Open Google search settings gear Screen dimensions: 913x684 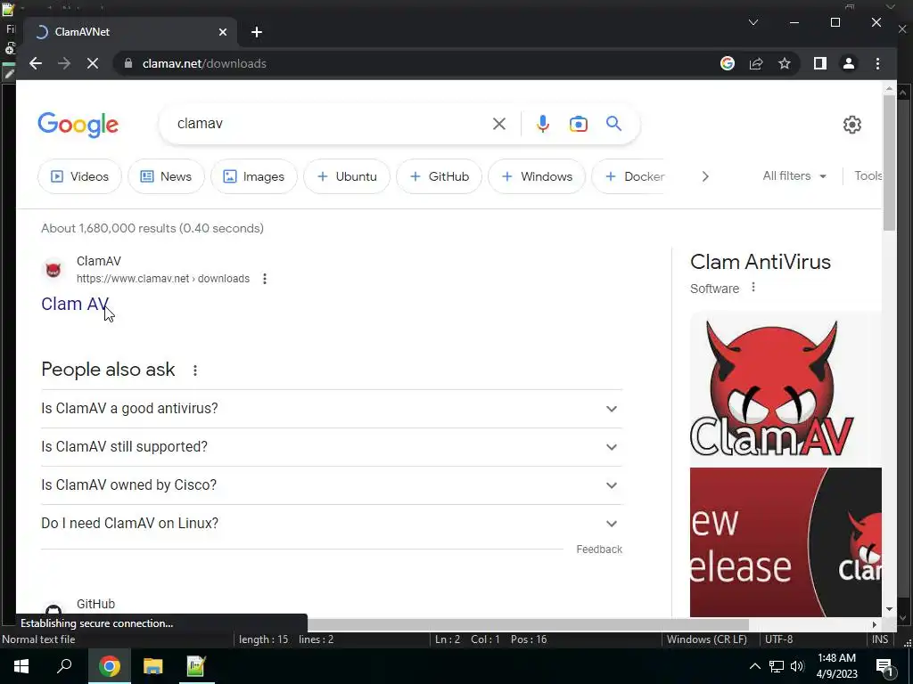tap(851, 125)
